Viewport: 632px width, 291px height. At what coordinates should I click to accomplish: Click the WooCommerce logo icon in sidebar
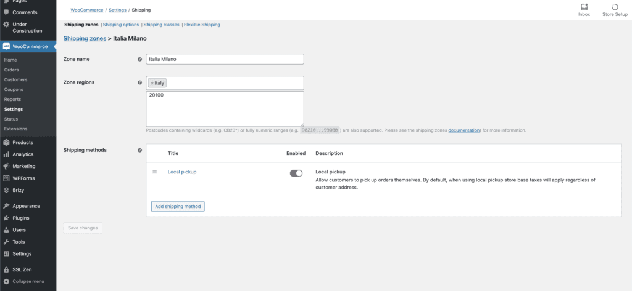pos(6,47)
